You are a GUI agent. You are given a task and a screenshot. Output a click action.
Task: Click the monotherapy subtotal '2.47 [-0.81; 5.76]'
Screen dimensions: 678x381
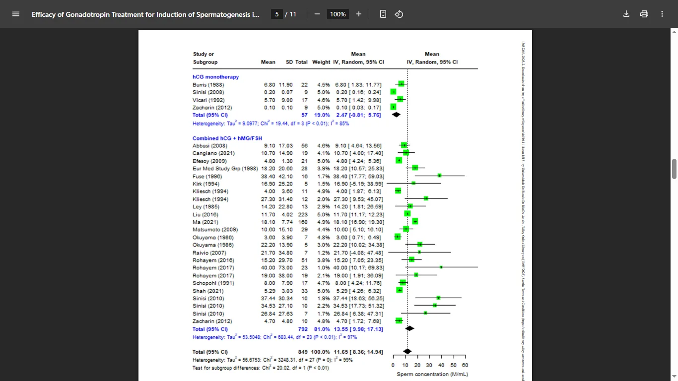coord(358,115)
